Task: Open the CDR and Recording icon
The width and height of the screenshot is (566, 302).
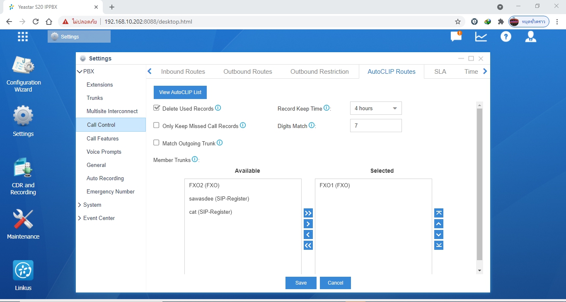Action: click(23, 169)
